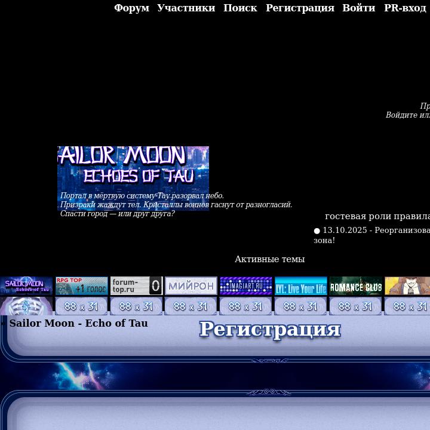Select Регистрация in the top menu
Image resolution: width=430 pixels, height=430 pixels.
300,8
